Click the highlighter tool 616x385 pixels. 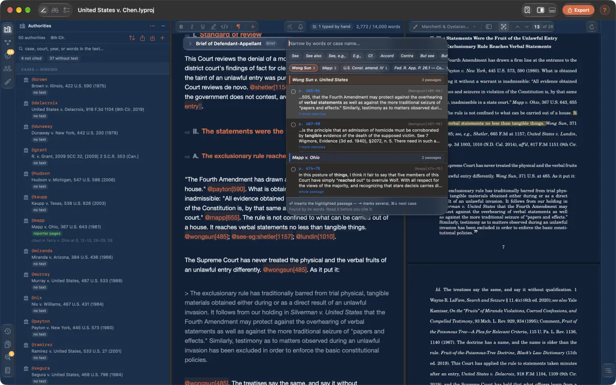click(214, 27)
